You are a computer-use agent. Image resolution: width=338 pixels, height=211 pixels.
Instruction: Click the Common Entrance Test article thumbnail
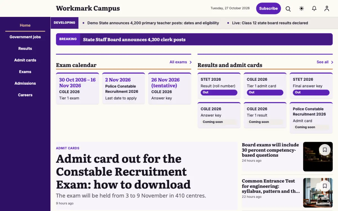coord(318,193)
